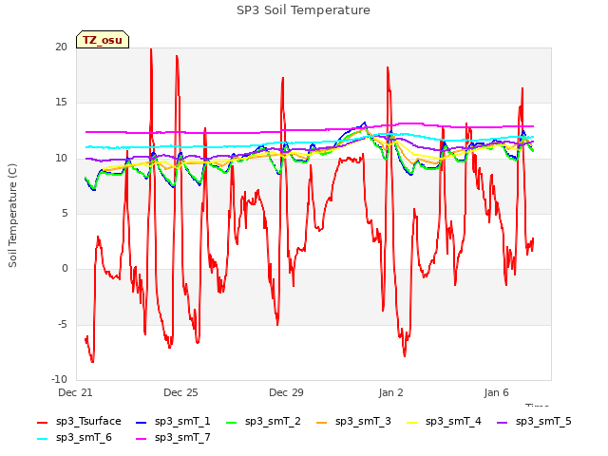Click the cyan sp3_smT_6 legend swatch

42,439
